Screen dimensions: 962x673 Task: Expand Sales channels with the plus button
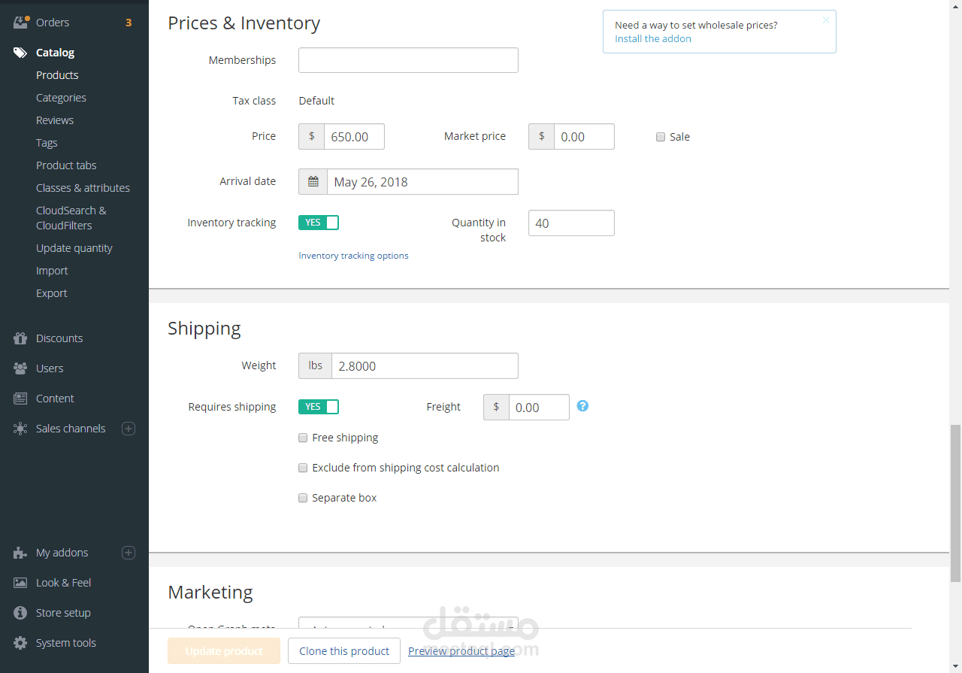[129, 429]
